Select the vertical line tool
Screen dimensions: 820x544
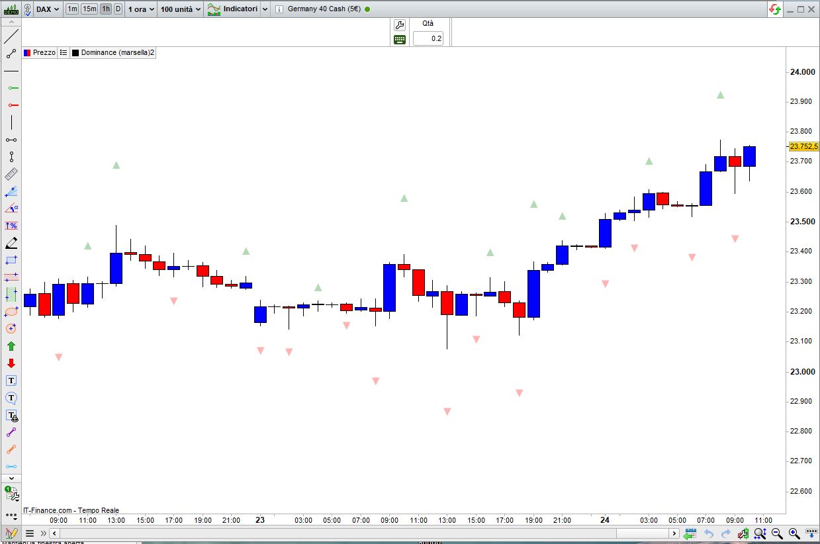pos(11,122)
